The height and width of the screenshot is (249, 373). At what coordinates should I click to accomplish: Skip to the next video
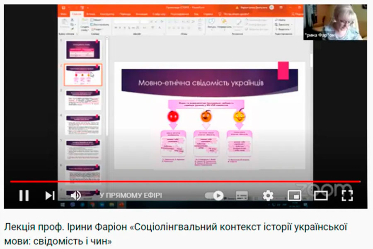click(50, 195)
